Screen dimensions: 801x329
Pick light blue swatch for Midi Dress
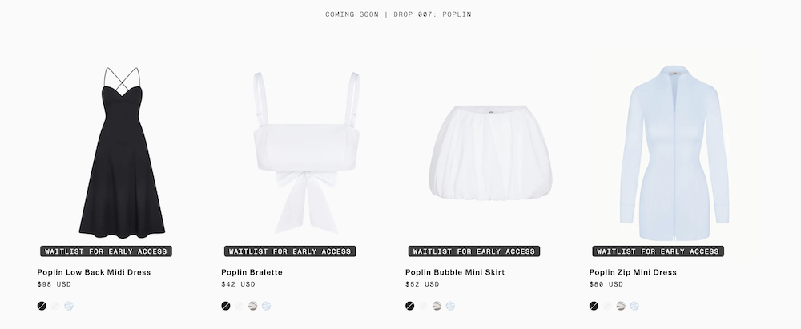coord(69,306)
